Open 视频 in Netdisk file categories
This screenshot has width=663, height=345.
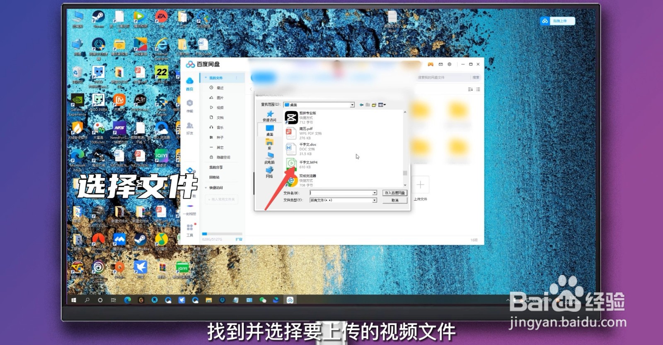pyautogui.click(x=217, y=108)
